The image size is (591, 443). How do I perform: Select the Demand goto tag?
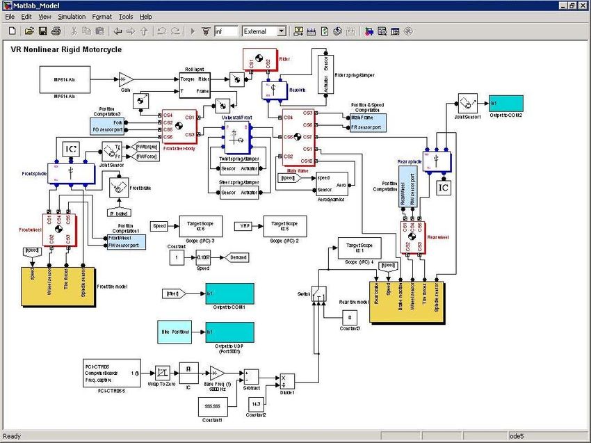pyautogui.click(x=236, y=257)
